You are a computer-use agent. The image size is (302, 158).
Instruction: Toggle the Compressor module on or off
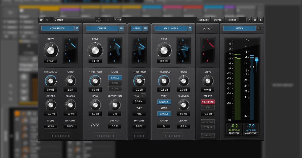[x=57, y=28]
